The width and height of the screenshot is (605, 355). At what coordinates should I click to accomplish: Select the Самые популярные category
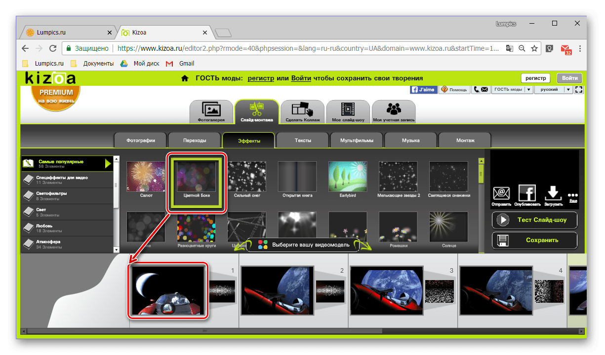pos(67,164)
